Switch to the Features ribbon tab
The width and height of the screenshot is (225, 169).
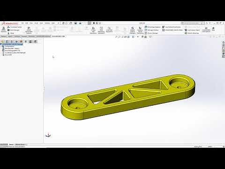pyautogui.click(x=3, y=36)
